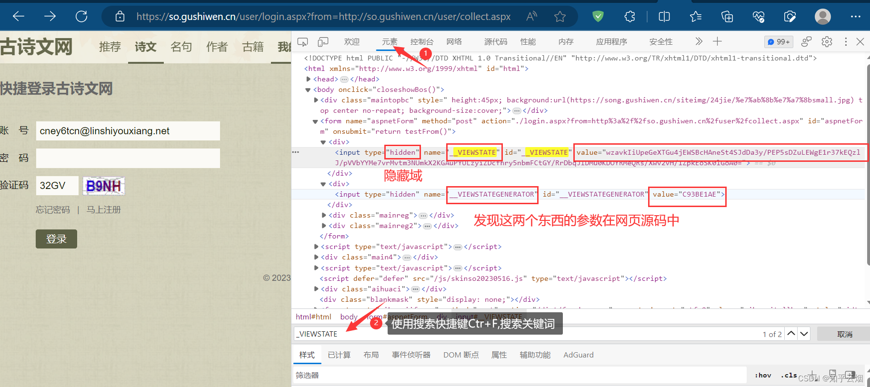Add a new DevTools tool with plus
This screenshot has width=870, height=387.
click(717, 41)
